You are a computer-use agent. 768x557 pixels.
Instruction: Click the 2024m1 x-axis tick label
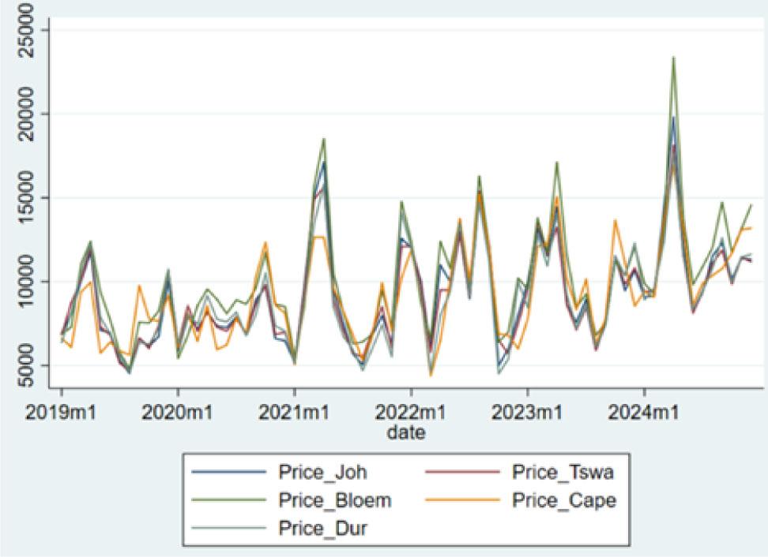pyautogui.click(x=645, y=413)
